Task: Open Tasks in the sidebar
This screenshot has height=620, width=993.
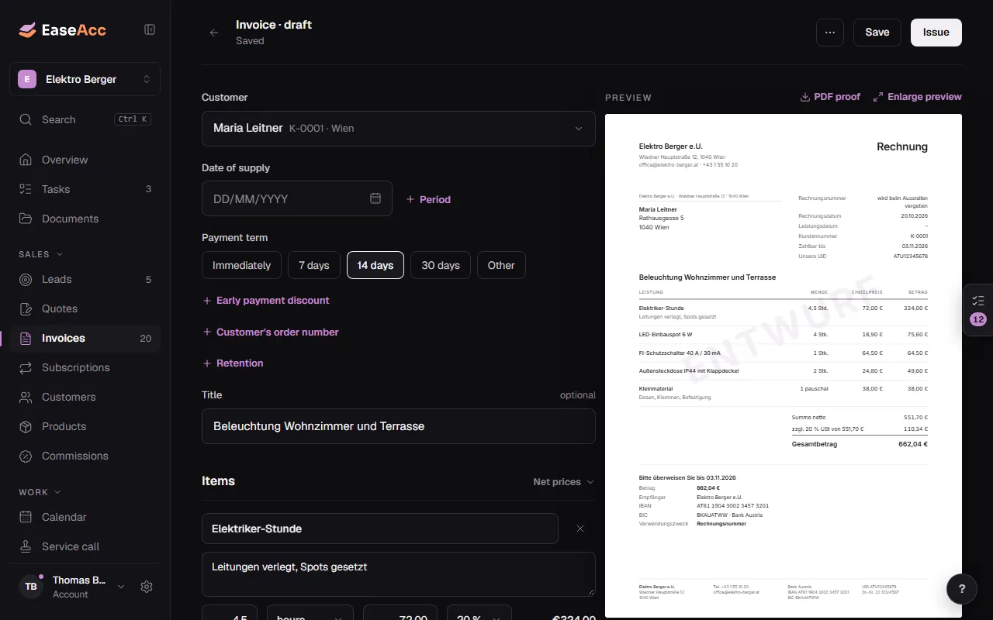Action: click(85, 189)
